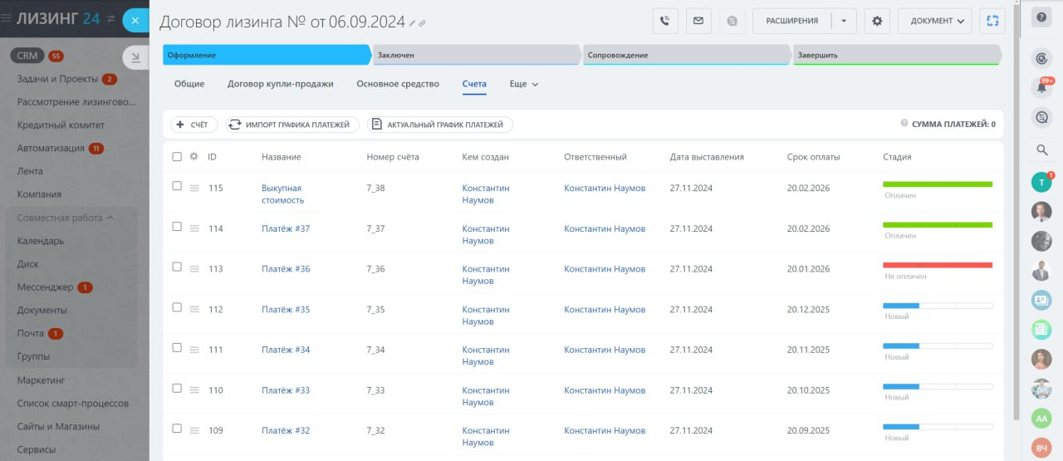Click the edit pencil next to title
The image size is (1063, 461).
pyautogui.click(x=413, y=24)
